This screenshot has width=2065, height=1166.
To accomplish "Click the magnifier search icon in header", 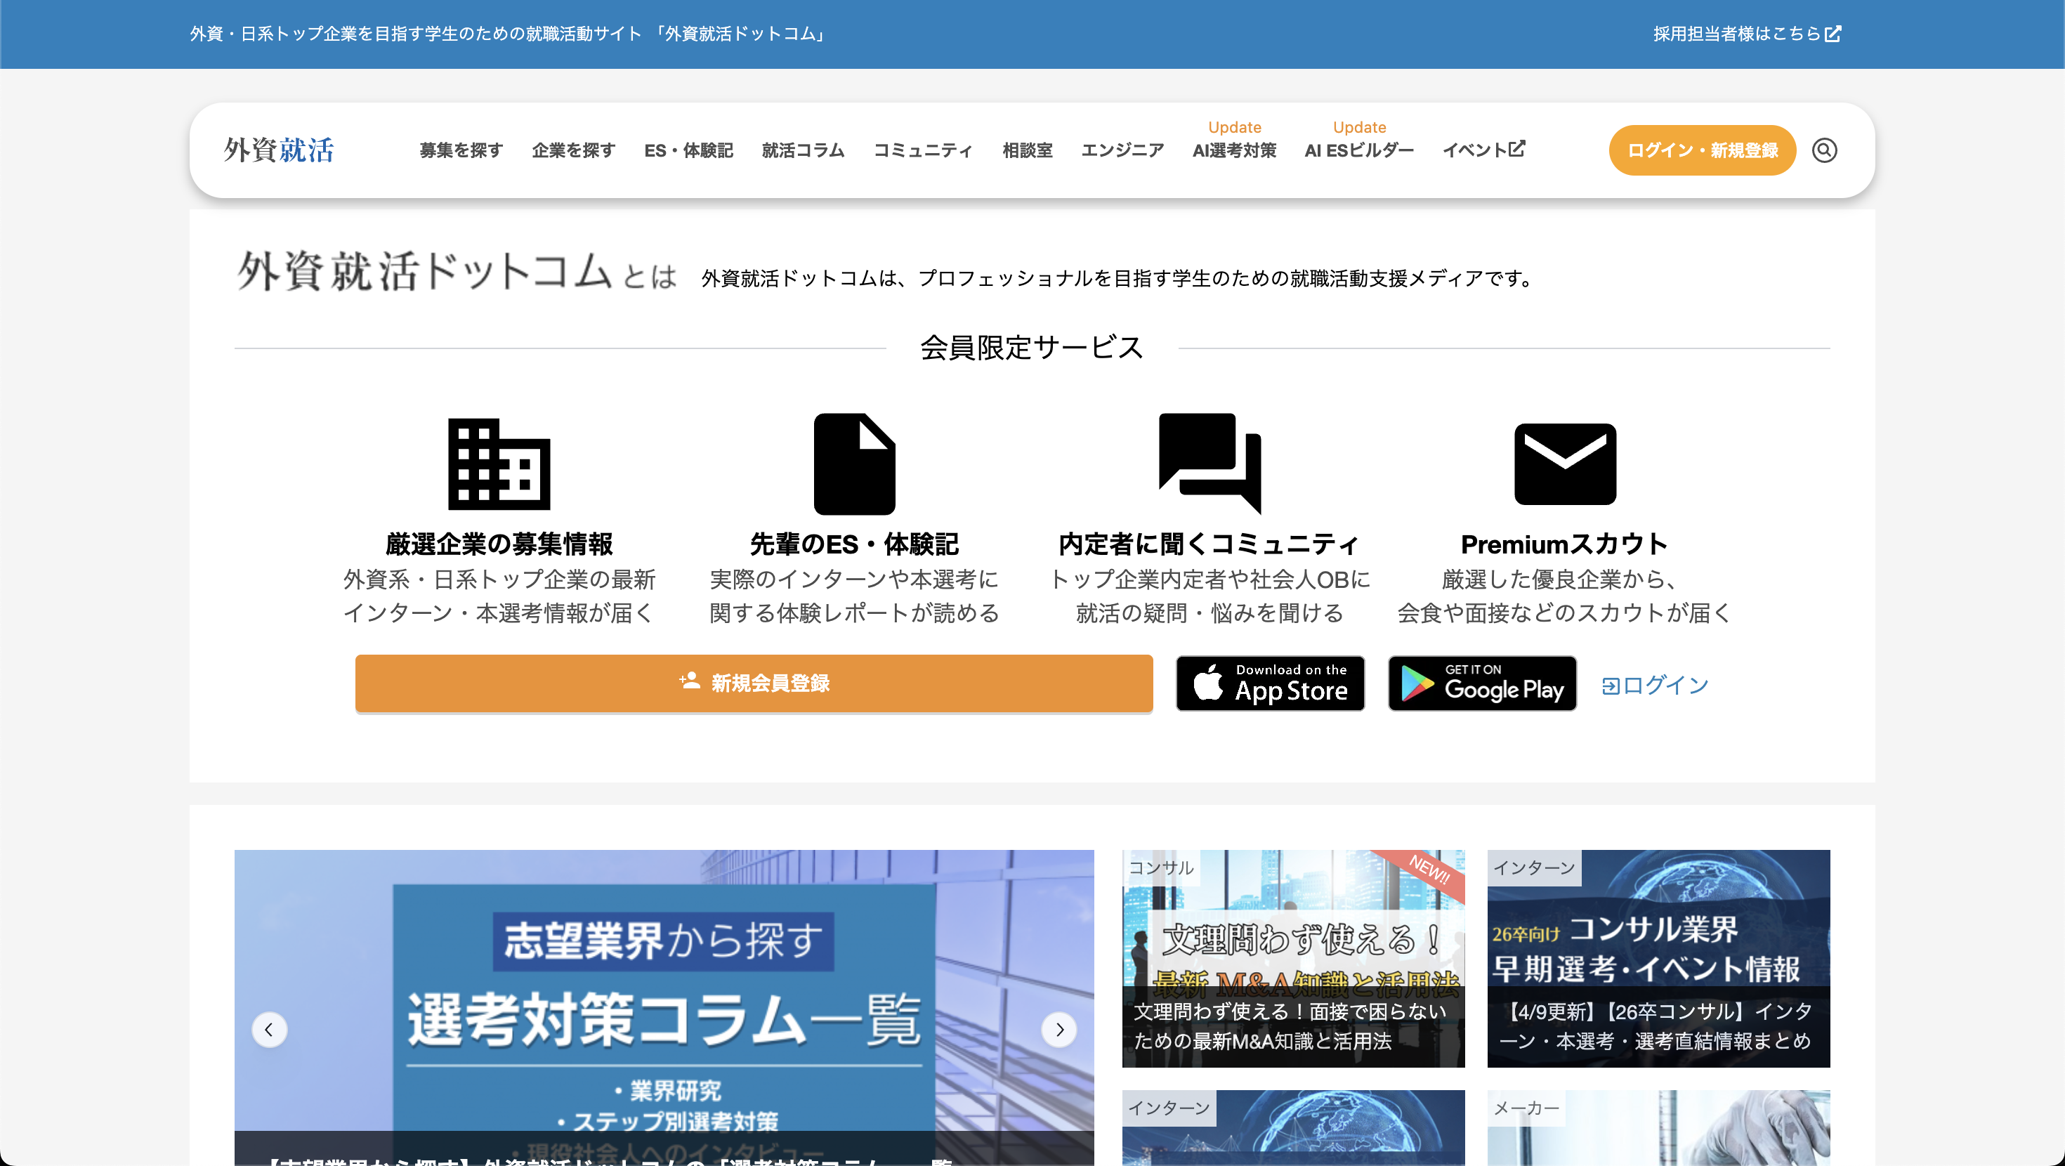I will 1823,150.
